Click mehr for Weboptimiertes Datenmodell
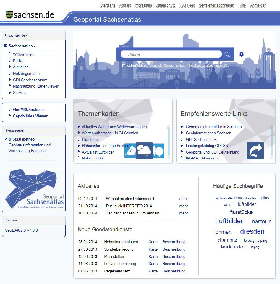The image size is (280, 284). 184,199
